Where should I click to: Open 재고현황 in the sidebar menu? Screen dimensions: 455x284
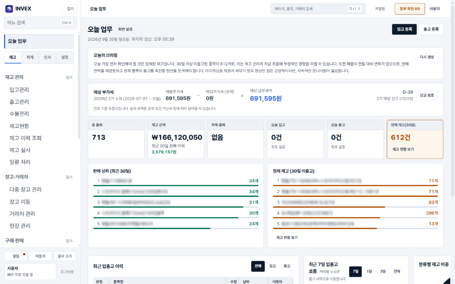point(19,126)
